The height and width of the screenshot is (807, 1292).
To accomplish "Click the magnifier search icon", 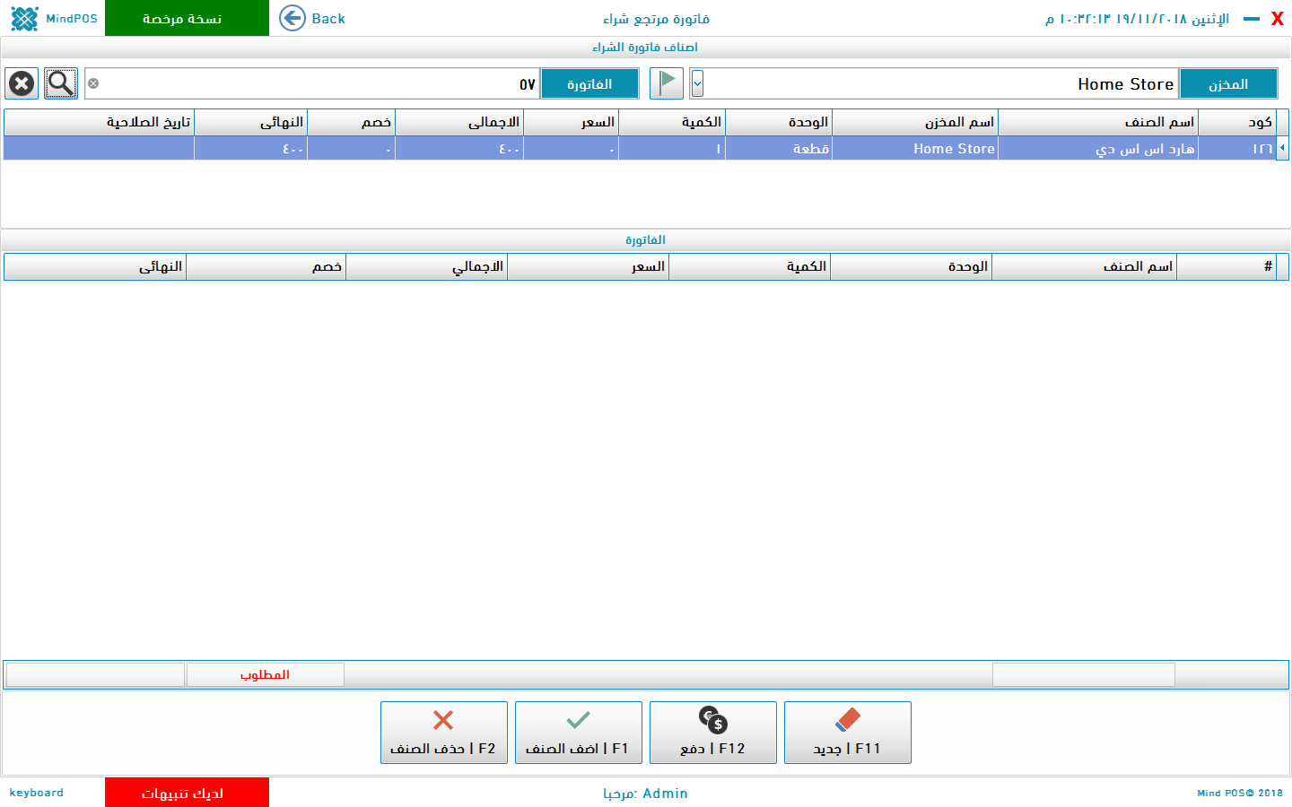I will tap(61, 83).
